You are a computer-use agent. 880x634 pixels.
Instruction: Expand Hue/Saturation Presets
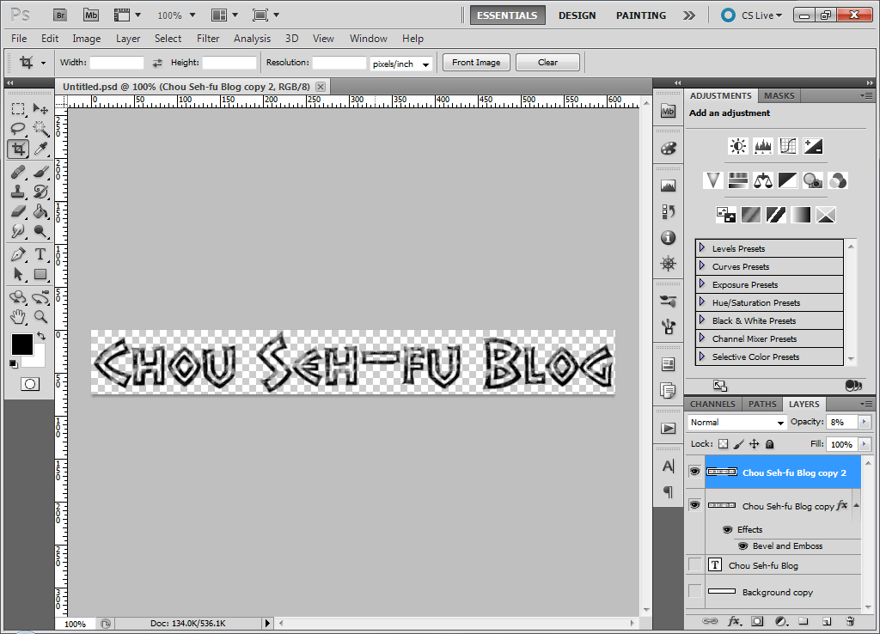coord(701,302)
